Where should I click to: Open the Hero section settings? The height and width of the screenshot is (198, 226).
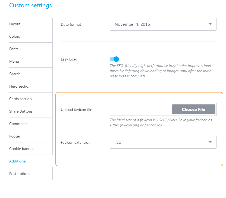pos(20,86)
